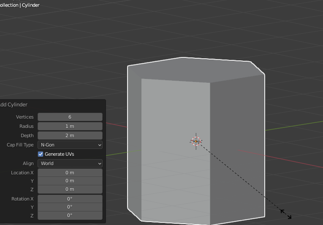Click the Location Z field

coord(70,190)
